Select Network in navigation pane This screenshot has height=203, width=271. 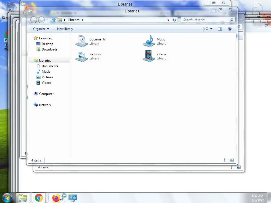point(45,105)
